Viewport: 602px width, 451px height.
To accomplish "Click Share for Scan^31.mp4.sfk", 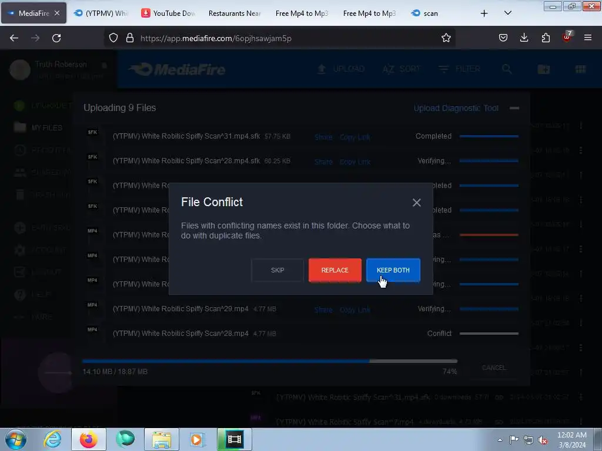I will (323, 137).
